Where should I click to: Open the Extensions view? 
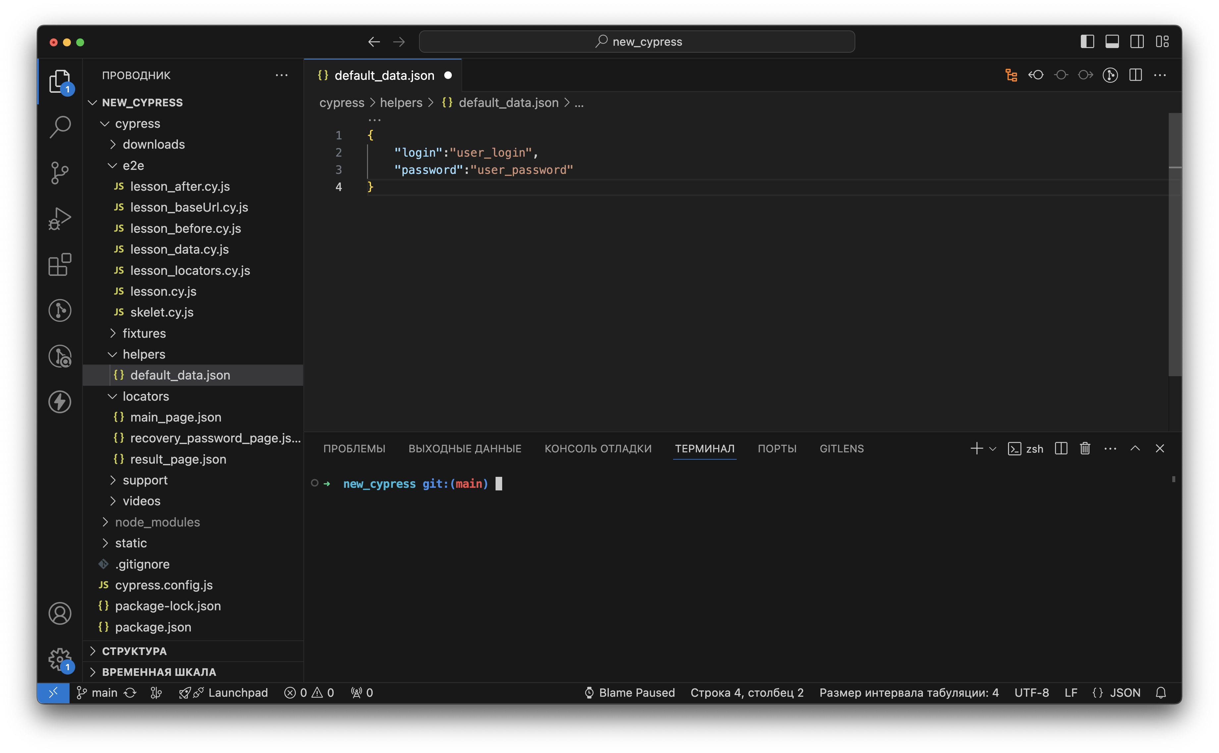pyautogui.click(x=60, y=265)
